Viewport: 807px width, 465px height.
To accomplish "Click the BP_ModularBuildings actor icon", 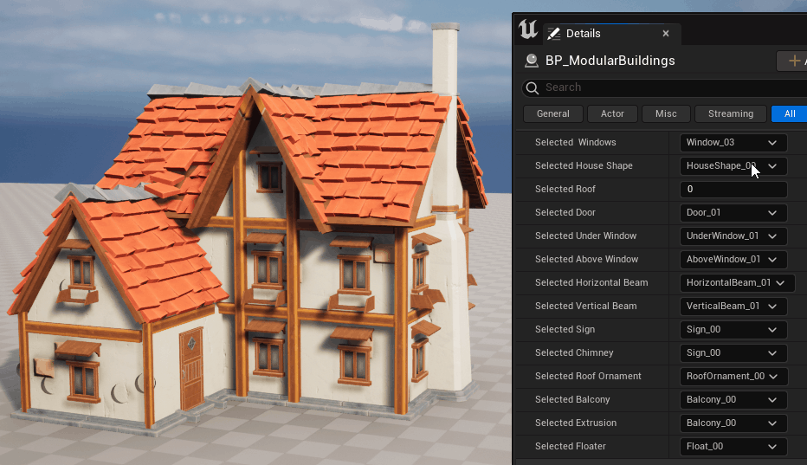I will tap(531, 61).
